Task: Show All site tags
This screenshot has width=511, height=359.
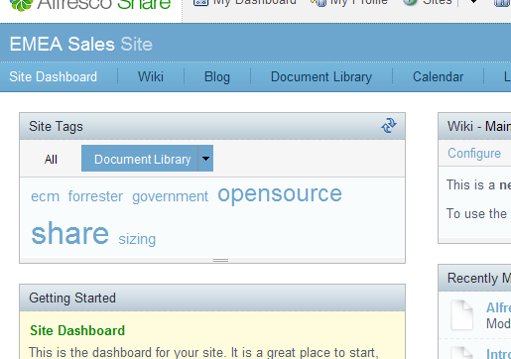Action: 51,160
